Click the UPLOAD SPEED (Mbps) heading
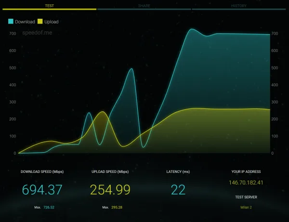Screen dimensions: 289x222 tap(110, 172)
